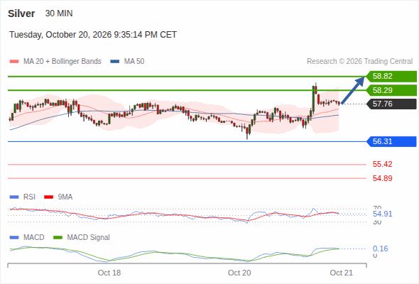The width and height of the screenshot is (419, 284).
Task: Click the Silver chart title
Action: click(x=21, y=13)
